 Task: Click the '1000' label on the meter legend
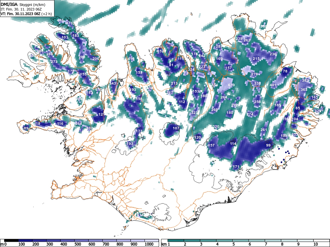coord(149,244)
